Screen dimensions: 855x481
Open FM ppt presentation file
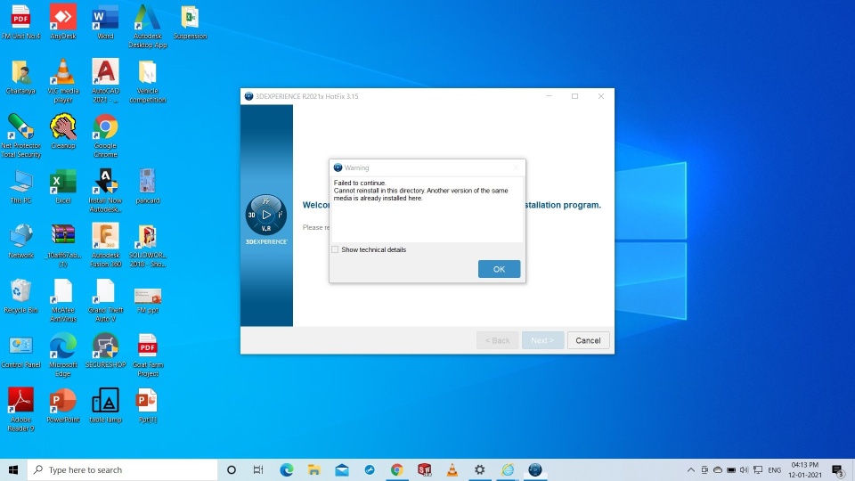148,300
